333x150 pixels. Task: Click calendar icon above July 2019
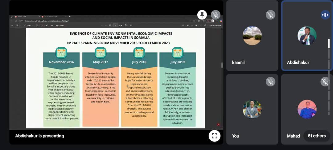tap(177, 53)
